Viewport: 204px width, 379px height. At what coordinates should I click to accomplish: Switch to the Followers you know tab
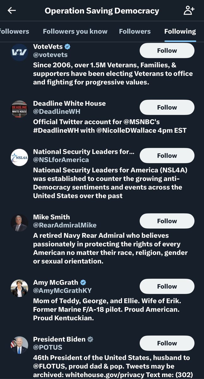click(75, 31)
